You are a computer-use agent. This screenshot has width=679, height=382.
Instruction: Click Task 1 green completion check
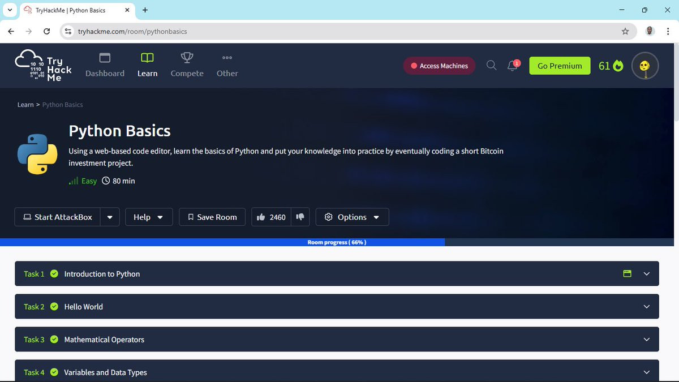coord(54,274)
